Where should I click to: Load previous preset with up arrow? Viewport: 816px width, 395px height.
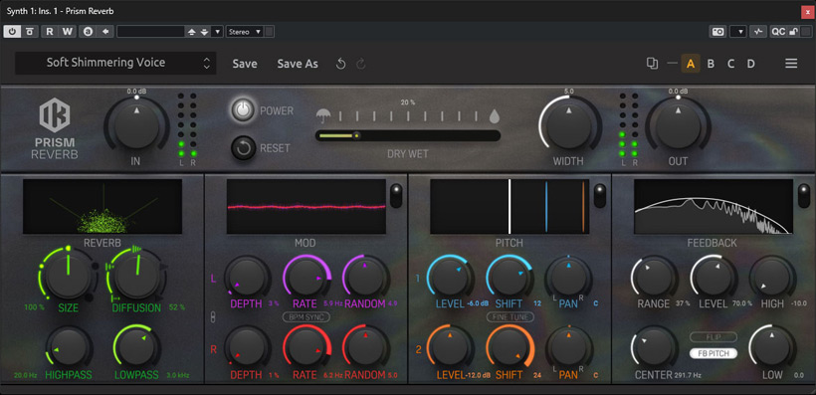(x=191, y=32)
